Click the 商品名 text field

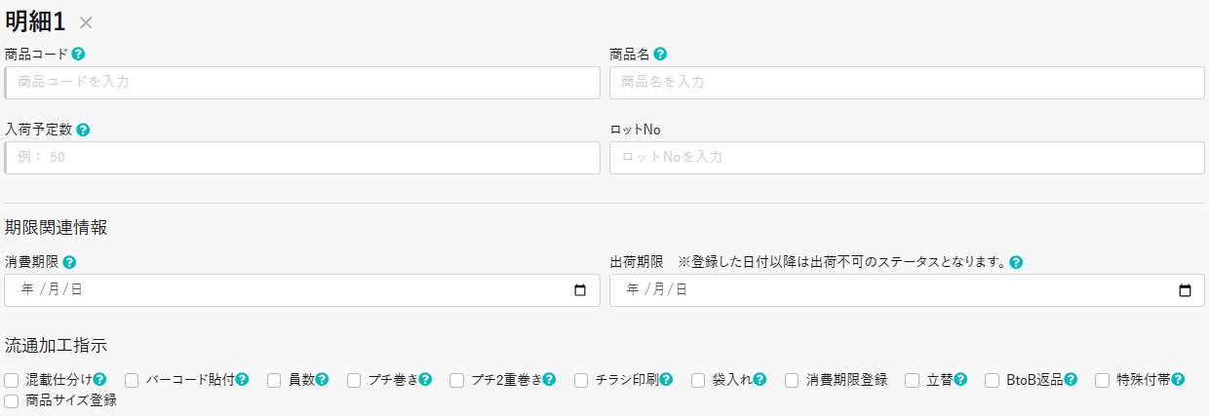pos(907,83)
